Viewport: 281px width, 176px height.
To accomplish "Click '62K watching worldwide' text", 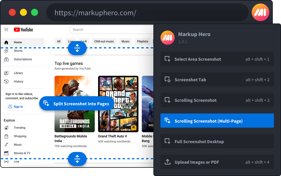I will pos(114,141).
